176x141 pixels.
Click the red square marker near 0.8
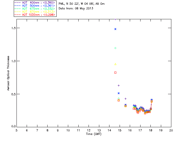point(115,73)
